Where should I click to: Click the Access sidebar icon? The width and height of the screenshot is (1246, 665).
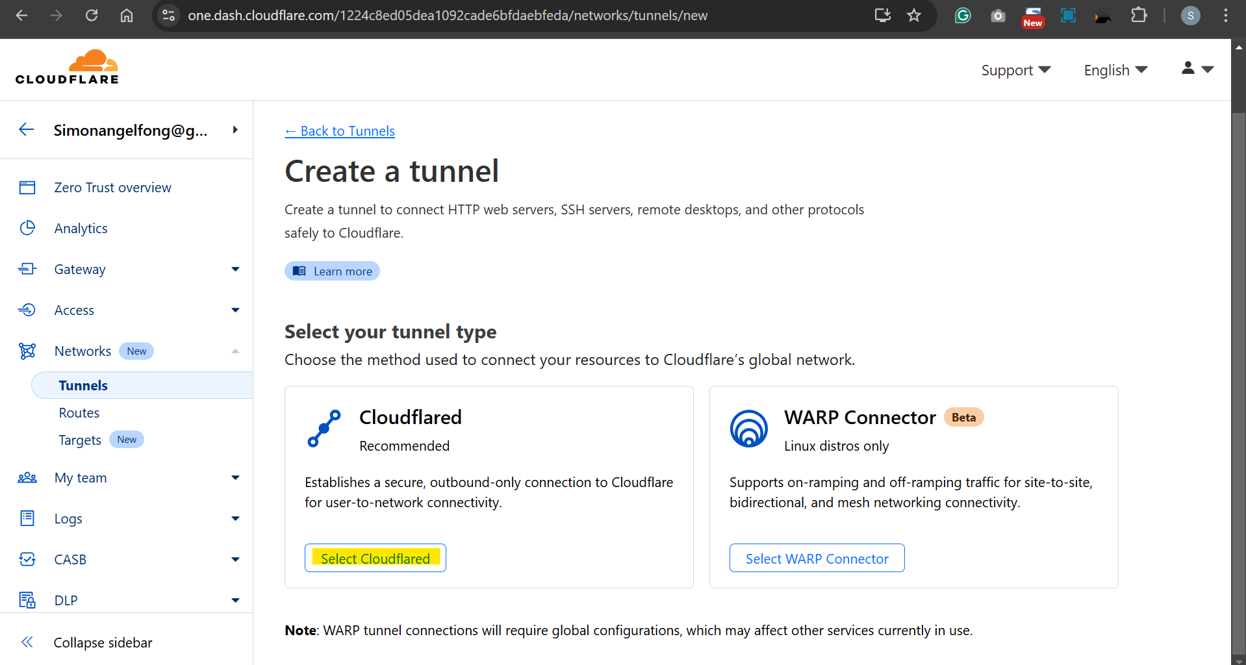pos(27,310)
